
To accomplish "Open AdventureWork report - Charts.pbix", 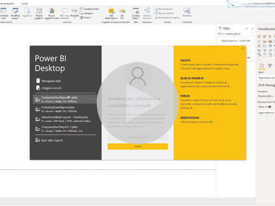I will (x=65, y=119).
